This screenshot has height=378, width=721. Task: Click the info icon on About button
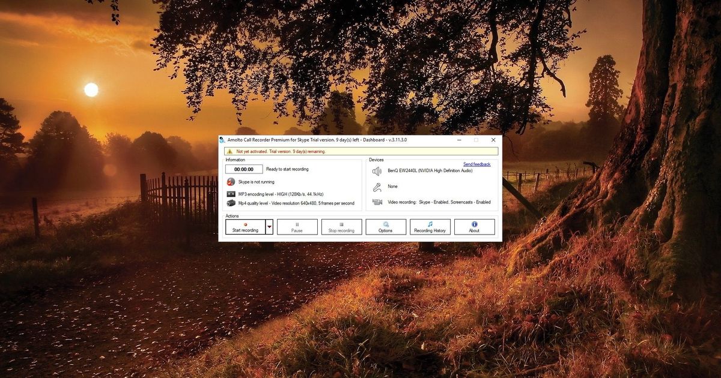(x=475, y=224)
